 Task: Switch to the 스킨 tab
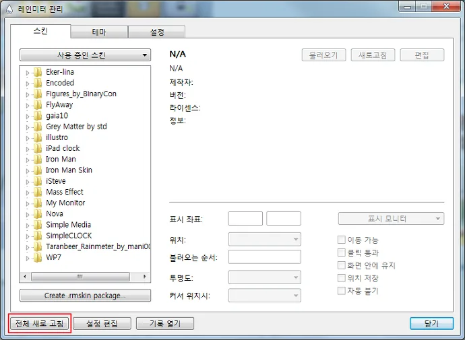point(40,31)
